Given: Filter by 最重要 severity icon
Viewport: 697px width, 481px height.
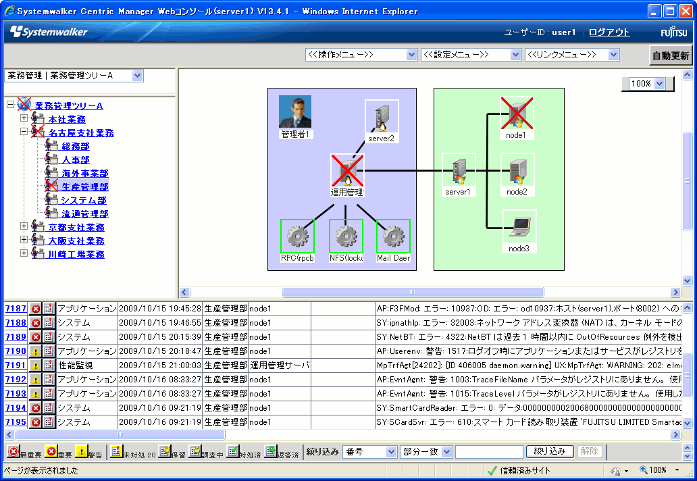Looking at the screenshot, I should tap(14, 451).
